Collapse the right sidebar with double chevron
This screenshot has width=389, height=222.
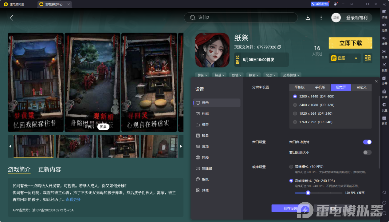click(384, 4)
